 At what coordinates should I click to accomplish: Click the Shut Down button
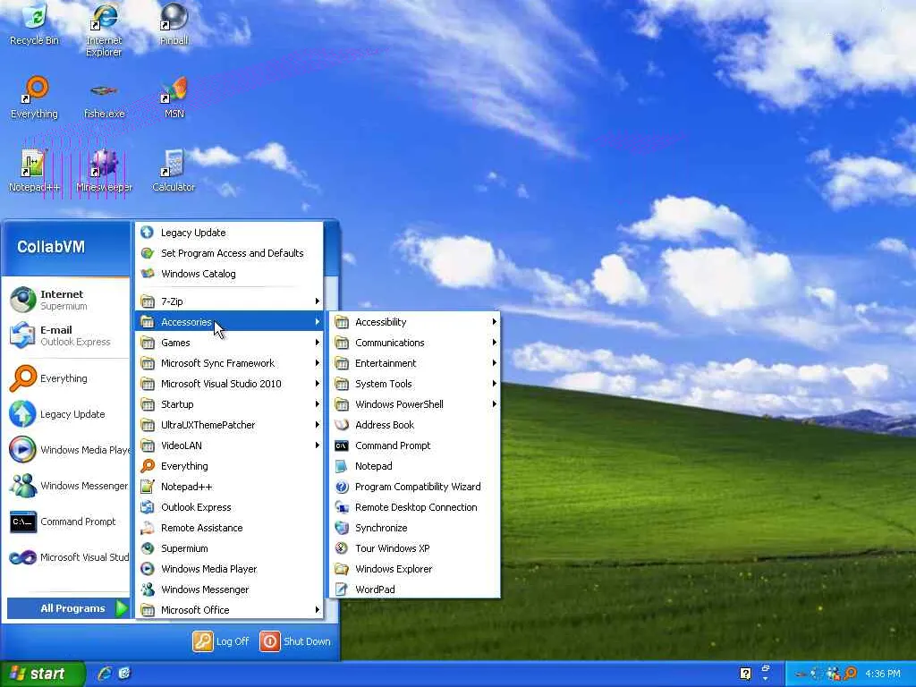[295, 641]
